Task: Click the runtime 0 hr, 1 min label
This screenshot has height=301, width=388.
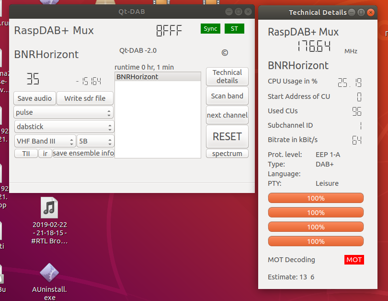Action: (x=144, y=67)
